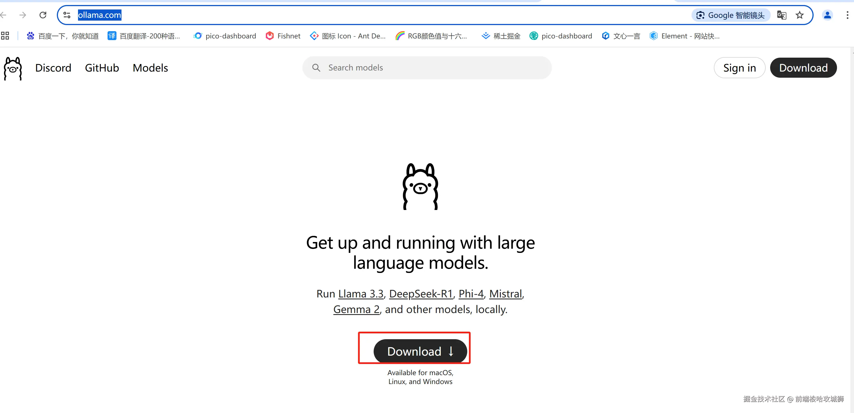Click the Ollama llama logo in header
The width and height of the screenshot is (854, 413).
coord(13,69)
